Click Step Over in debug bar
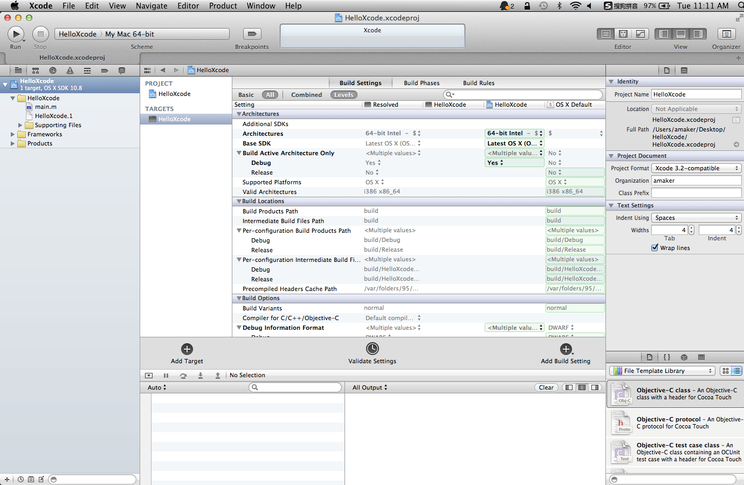Screen dimensions: 744x485 183,376
